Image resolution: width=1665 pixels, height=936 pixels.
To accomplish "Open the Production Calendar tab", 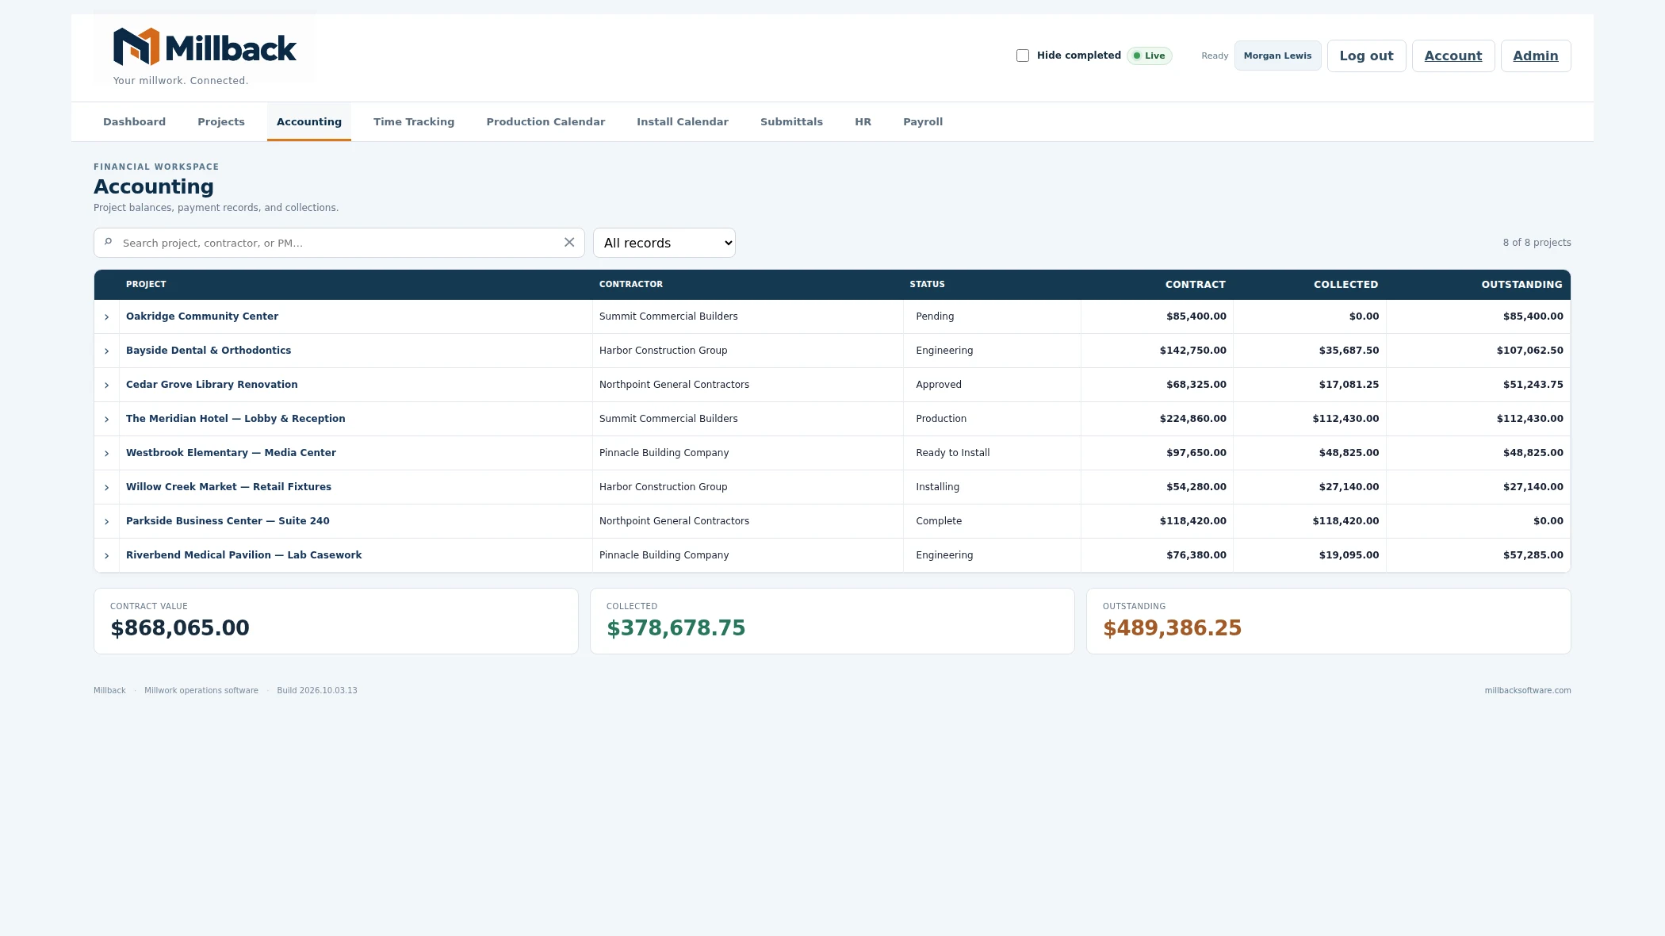I will (545, 121).
